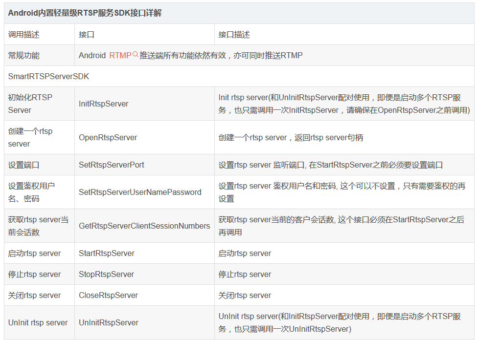The image size is (478, 340).
Task: Click the text '推送端所有功能依然有效，亦可同时推送RTMP'
Action: pyautogui.click(x=221, y=55)
